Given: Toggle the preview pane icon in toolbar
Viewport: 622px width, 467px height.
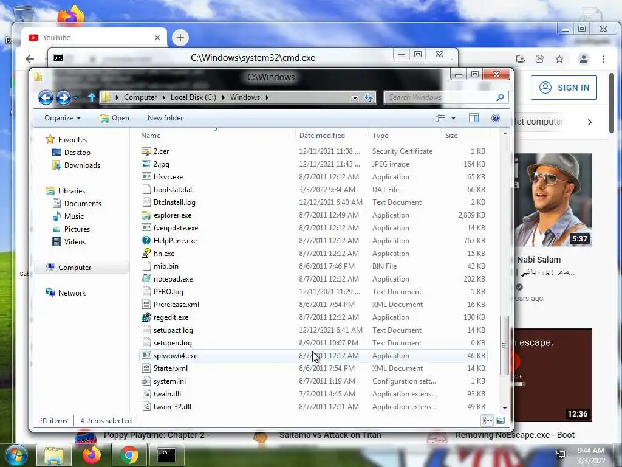Looking at the screenshot, I should pyautogui.click(x=474, y=118).
